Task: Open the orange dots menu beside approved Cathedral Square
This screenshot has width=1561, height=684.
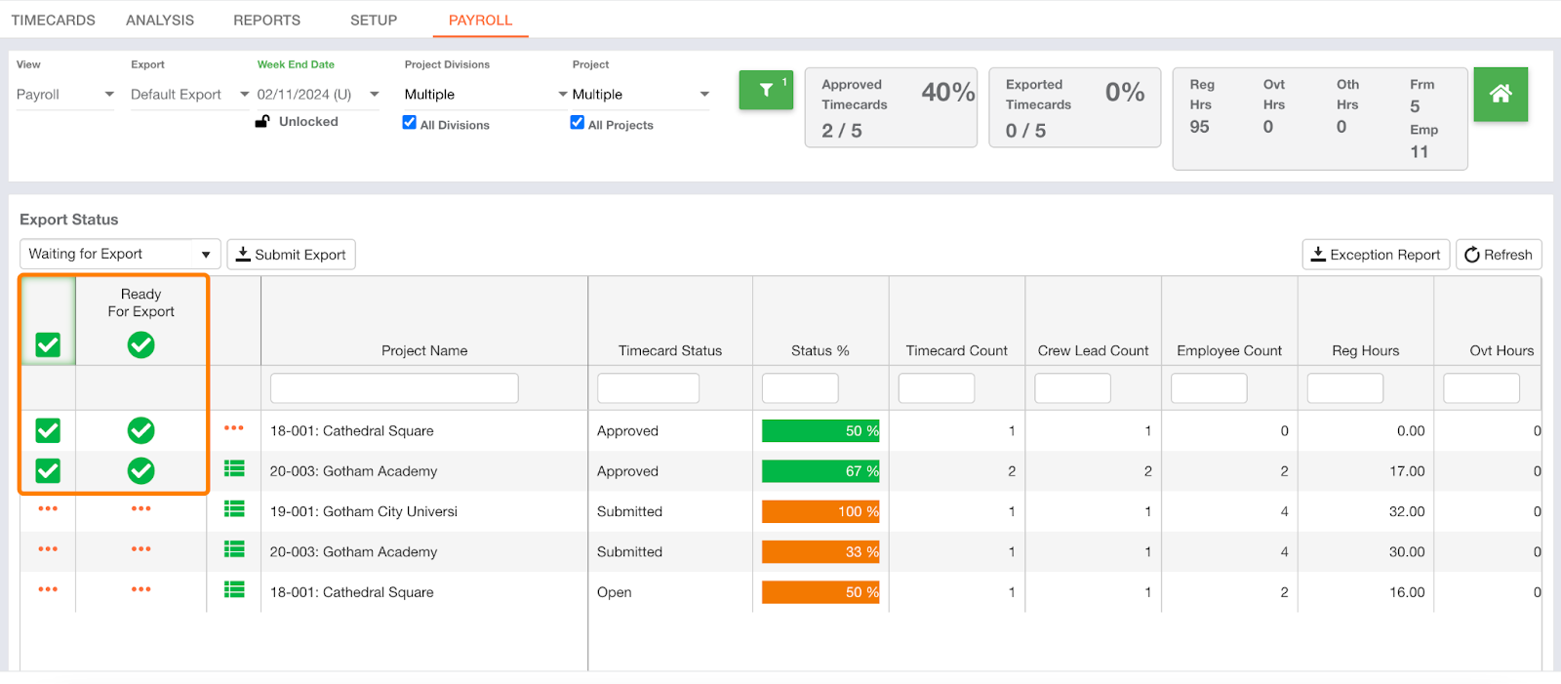Action: click(234, 428)
